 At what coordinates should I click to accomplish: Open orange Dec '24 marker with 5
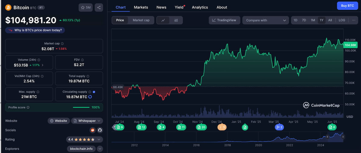[222, 127]
